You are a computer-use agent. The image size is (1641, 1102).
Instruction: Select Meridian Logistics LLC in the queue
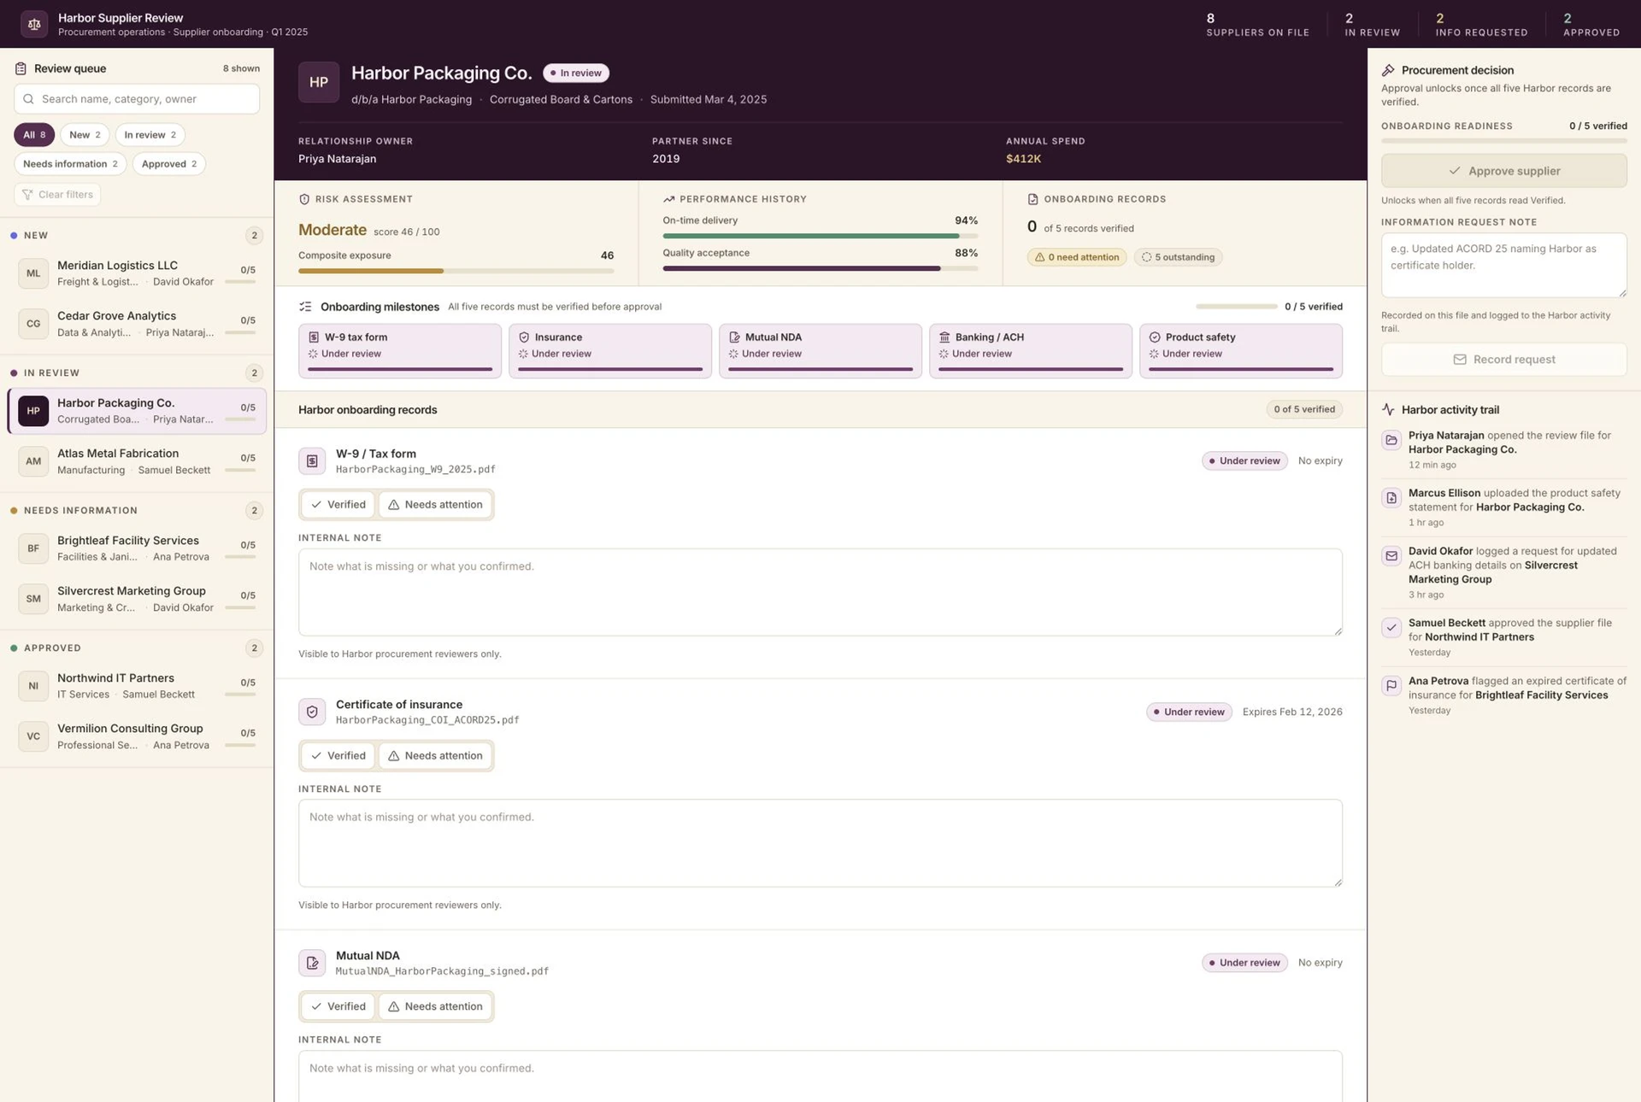click(137, 273)
